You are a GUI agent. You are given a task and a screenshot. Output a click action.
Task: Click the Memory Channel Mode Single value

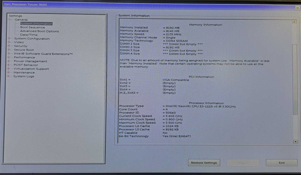tap(169, 38)
